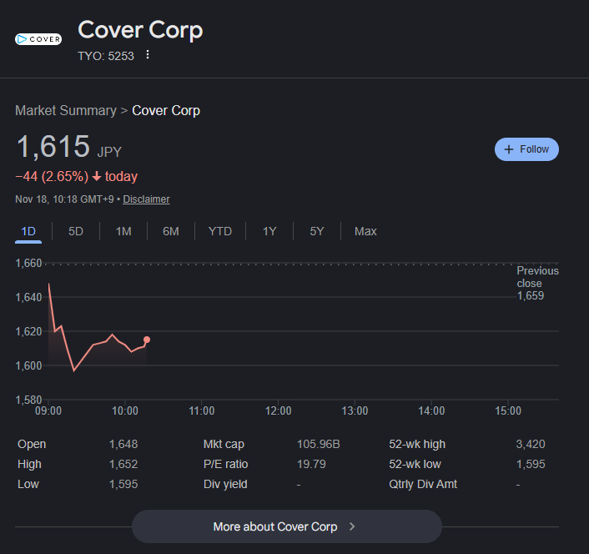Follow Cover Corp stock
589x554 pixels.
pos(526,149)
